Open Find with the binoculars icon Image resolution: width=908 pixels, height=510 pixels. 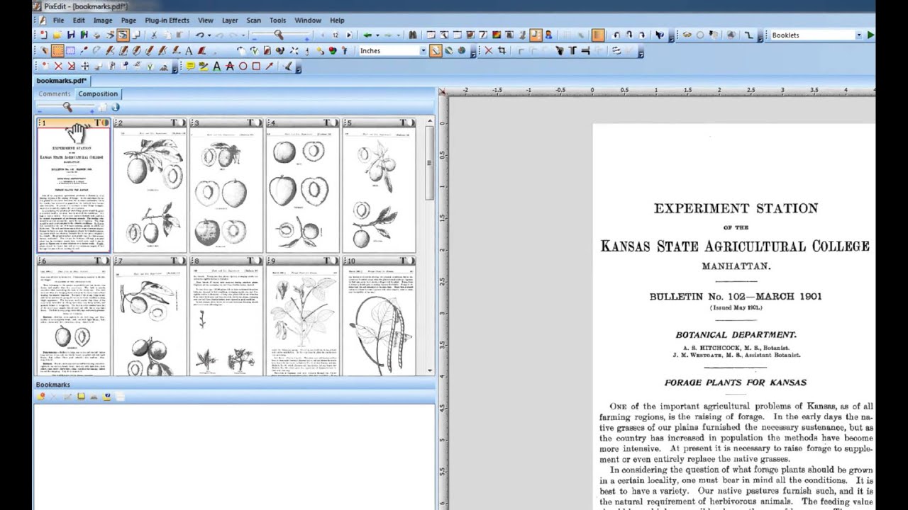[x=412, y=35]
